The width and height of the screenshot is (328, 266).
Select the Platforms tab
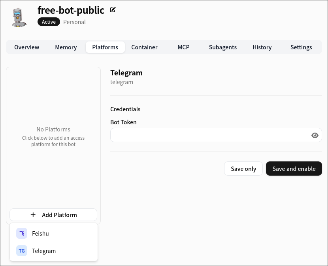105,47
